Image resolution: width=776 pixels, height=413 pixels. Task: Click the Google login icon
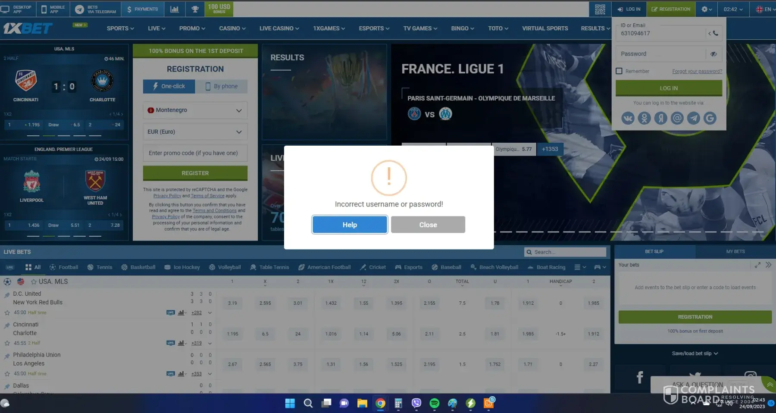coord(710,118)
